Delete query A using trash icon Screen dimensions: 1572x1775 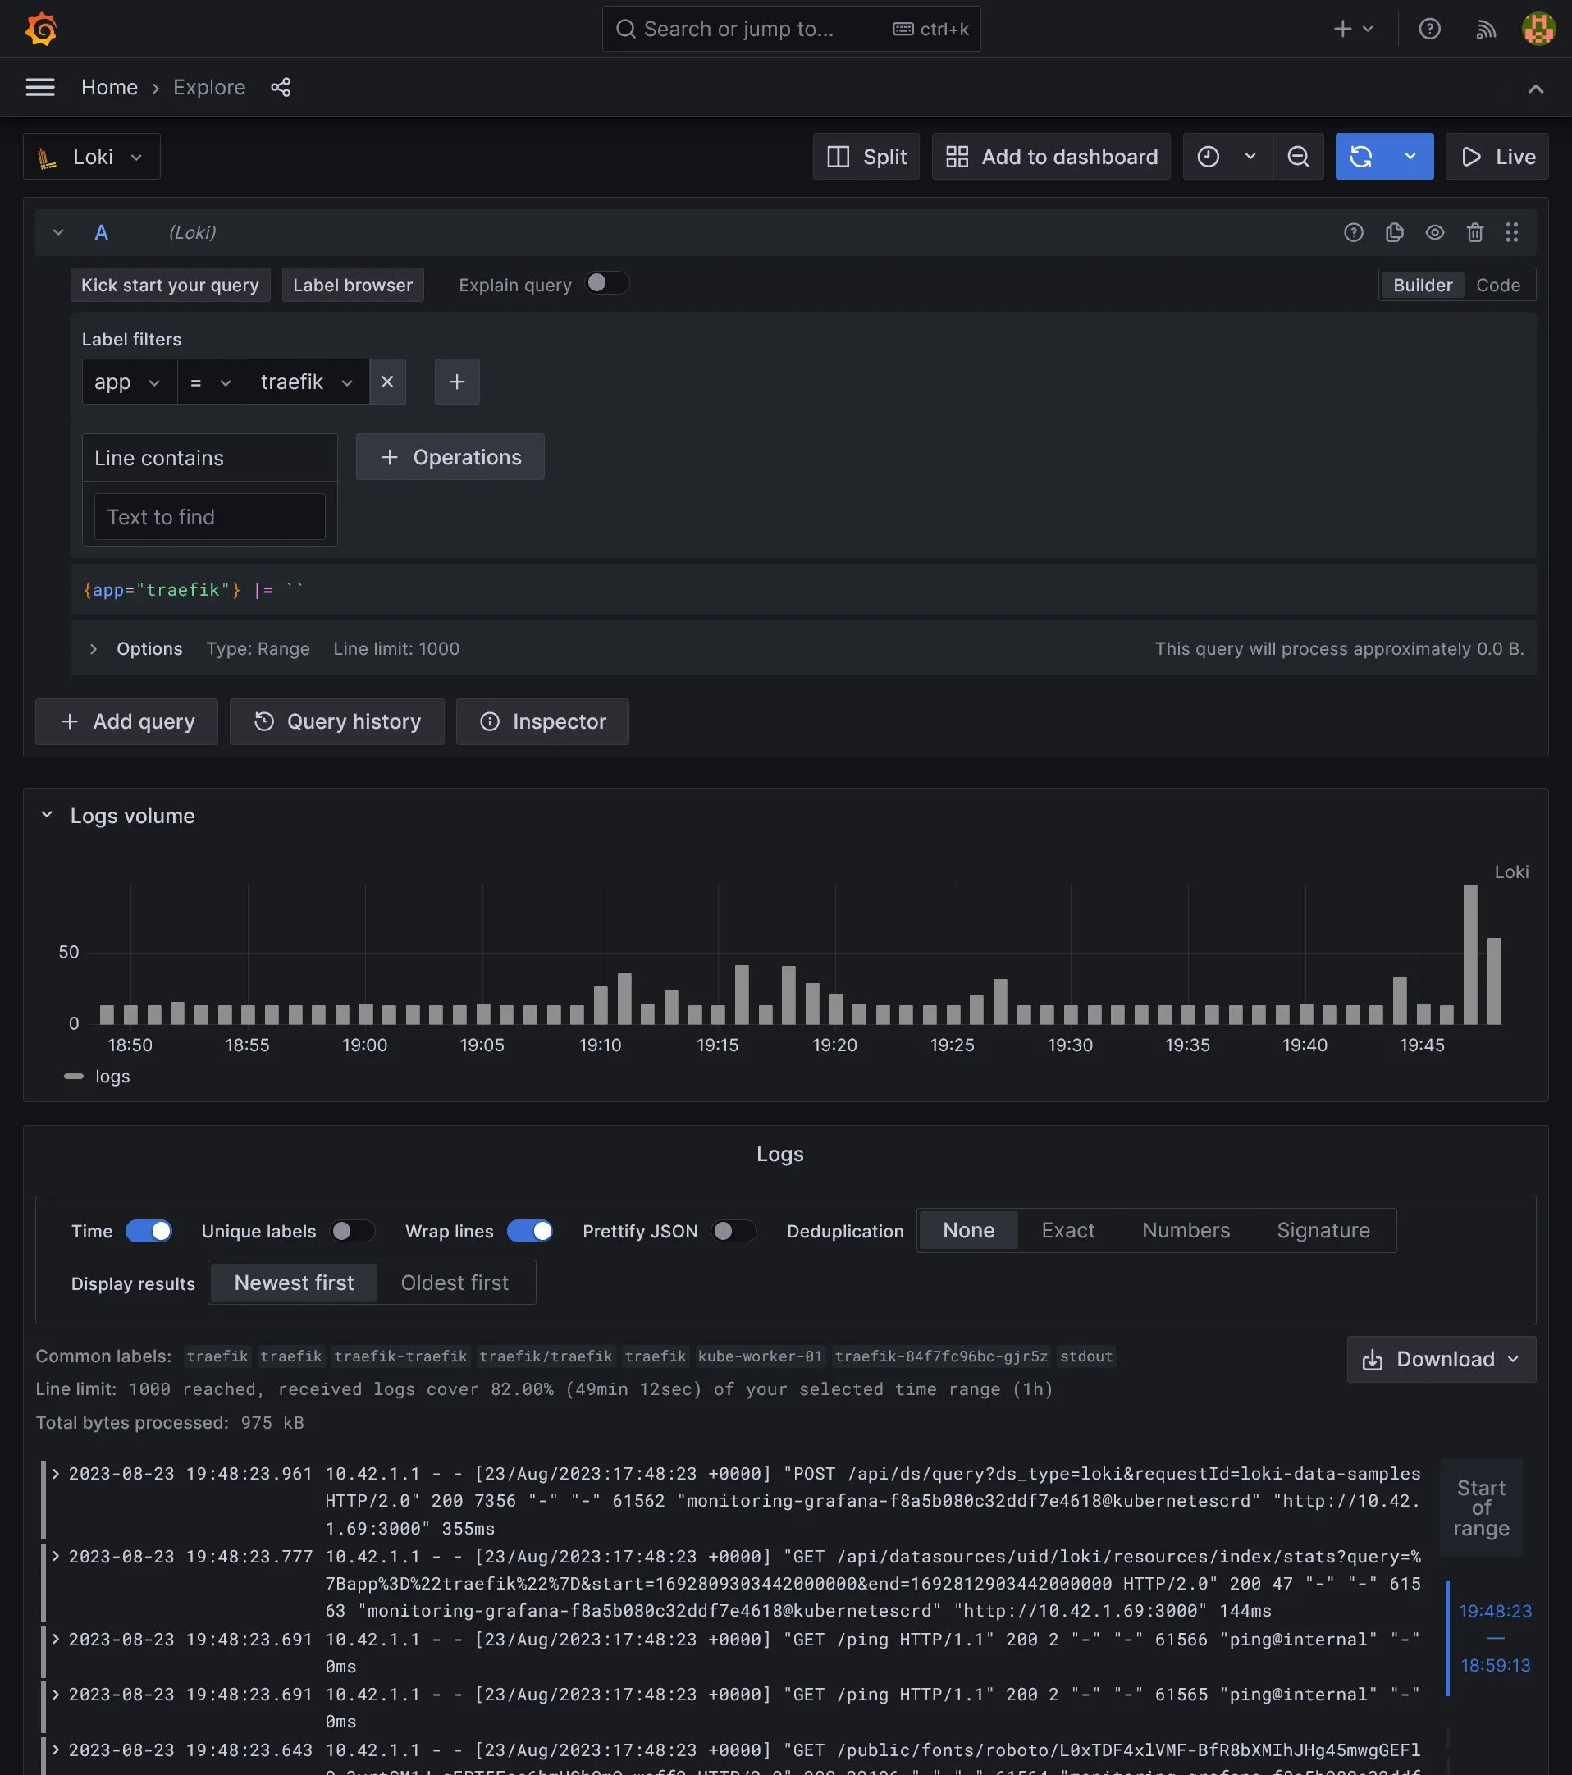pos(1475,233)
